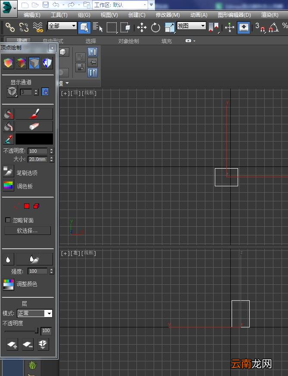The height and width of the screenshot is (376, 288).
Task: Click the Open File icon
Action: pos(35,5)
